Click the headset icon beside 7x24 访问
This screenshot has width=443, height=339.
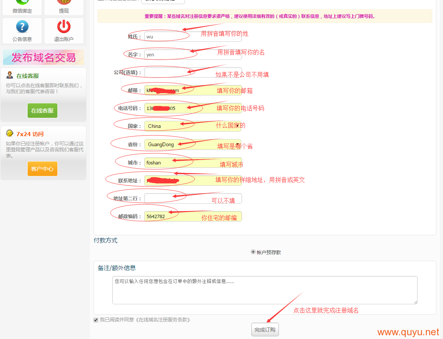pyautogui.click(x=10, y=134)
